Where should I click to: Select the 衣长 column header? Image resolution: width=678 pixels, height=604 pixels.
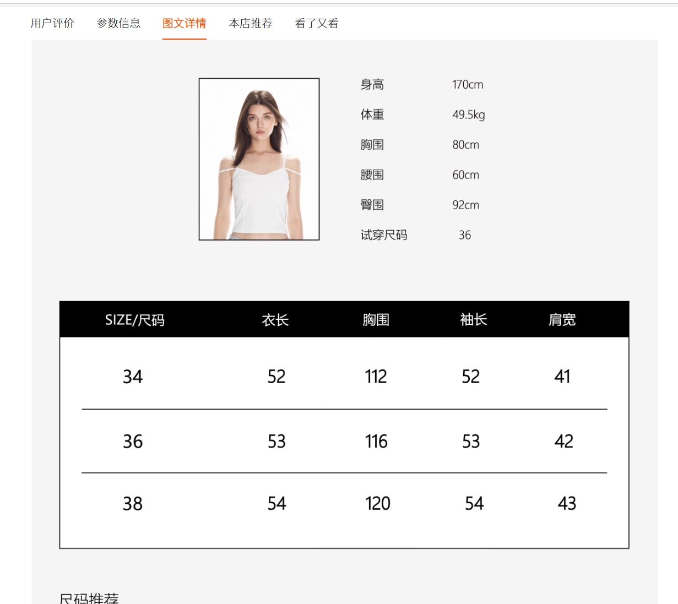[275, 320]
